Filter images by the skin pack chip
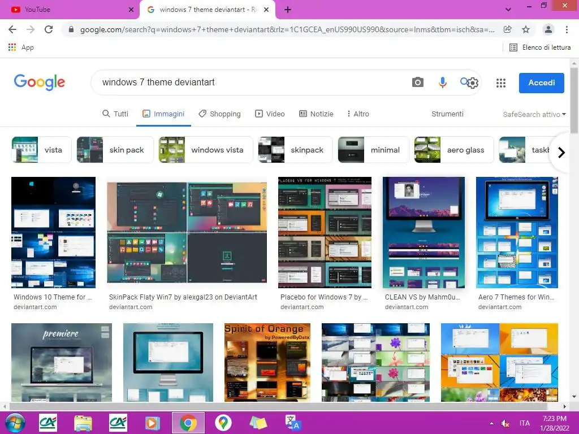This screenshot has width=579, height=434. tap(115, 150)
